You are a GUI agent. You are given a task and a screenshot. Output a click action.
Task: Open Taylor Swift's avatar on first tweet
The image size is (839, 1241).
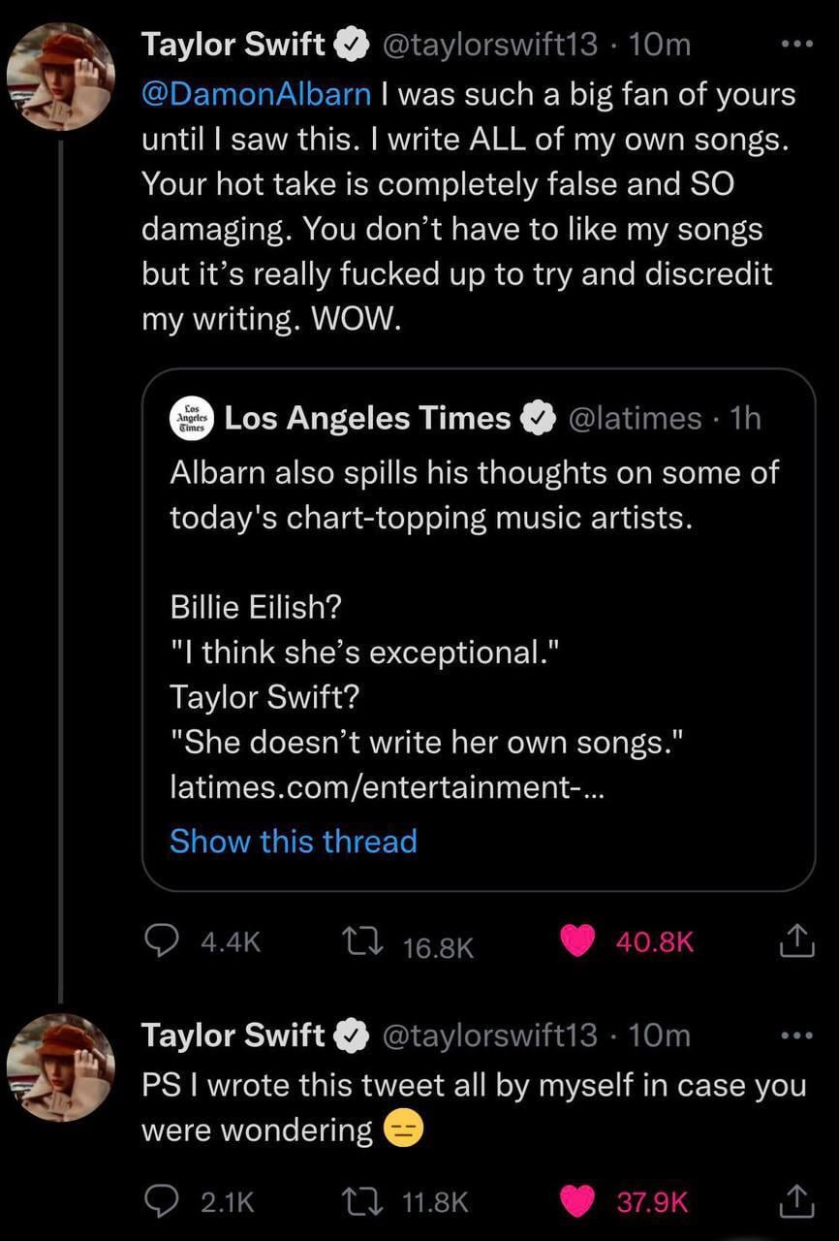[61, 77]
